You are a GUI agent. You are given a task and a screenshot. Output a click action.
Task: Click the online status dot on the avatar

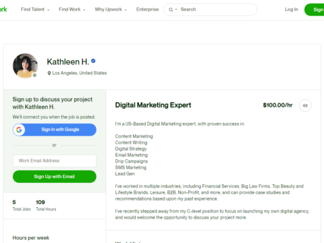click(x=34, y=75)
